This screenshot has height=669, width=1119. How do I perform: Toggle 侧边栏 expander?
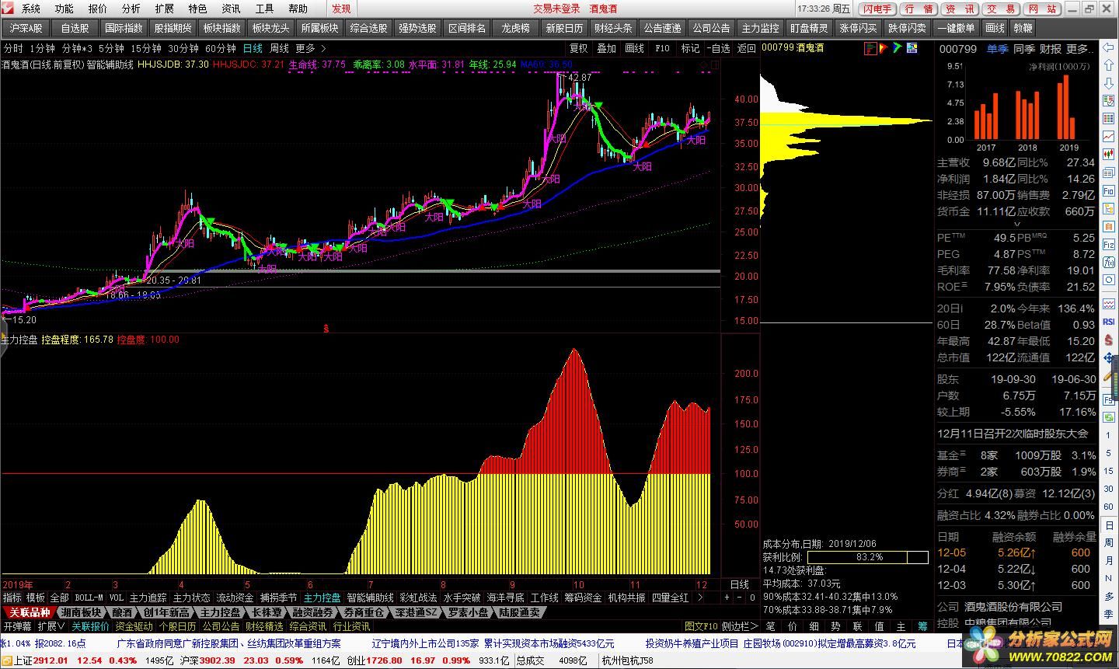click(740, 626)
